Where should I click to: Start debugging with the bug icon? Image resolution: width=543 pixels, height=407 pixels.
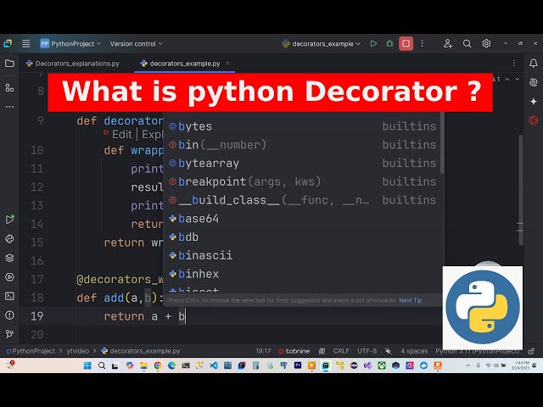coord(389,43)
